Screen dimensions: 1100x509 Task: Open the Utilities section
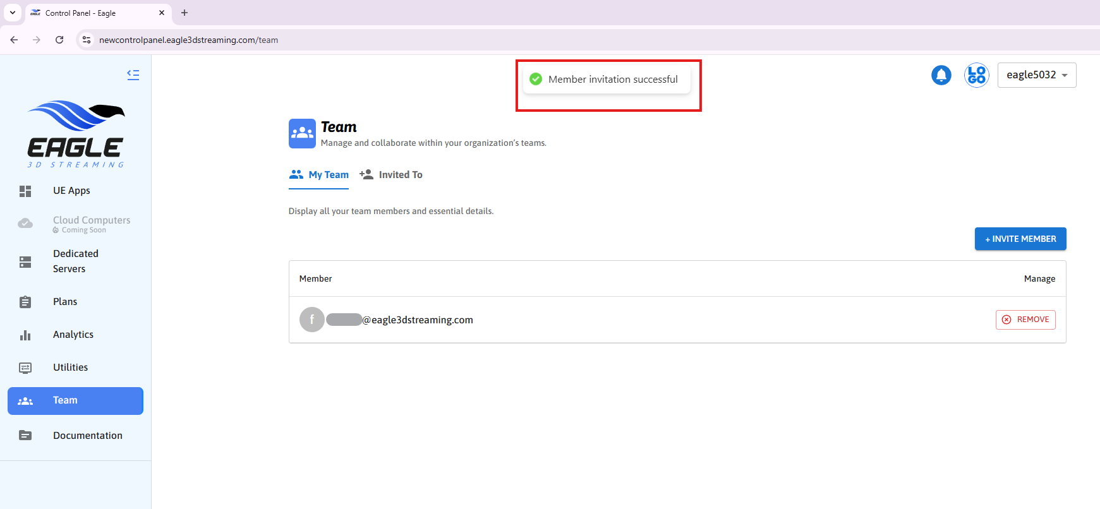tap(70, 368)
